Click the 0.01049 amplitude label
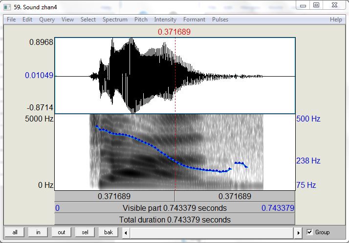The image size is (349, 243). (39, 76)
